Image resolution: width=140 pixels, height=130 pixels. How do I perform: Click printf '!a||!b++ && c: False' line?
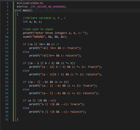(x=55, y=56)
